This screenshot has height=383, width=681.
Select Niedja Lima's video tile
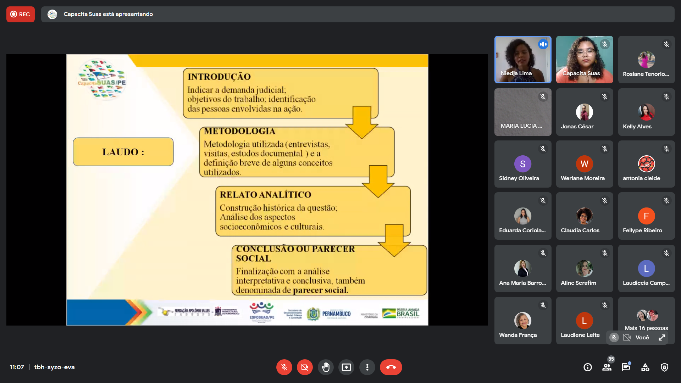pos(523,60)
